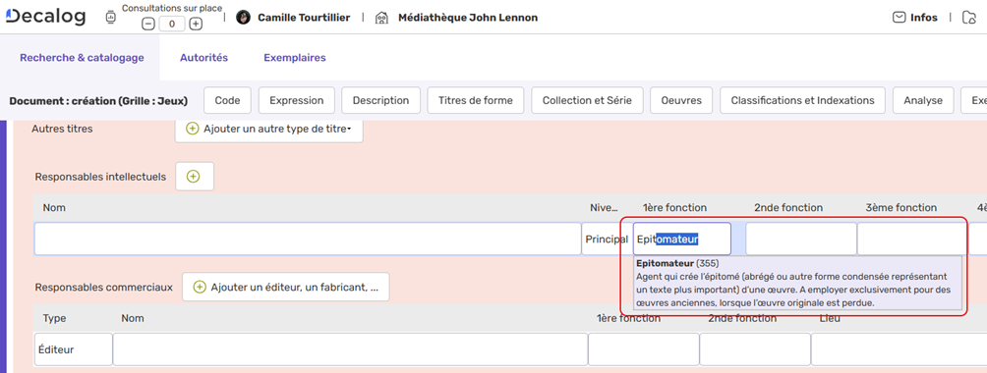Viewport: 987px width, 373px height.
Task: Click the 3ème fonction column header
Action: tap(900, 207)
